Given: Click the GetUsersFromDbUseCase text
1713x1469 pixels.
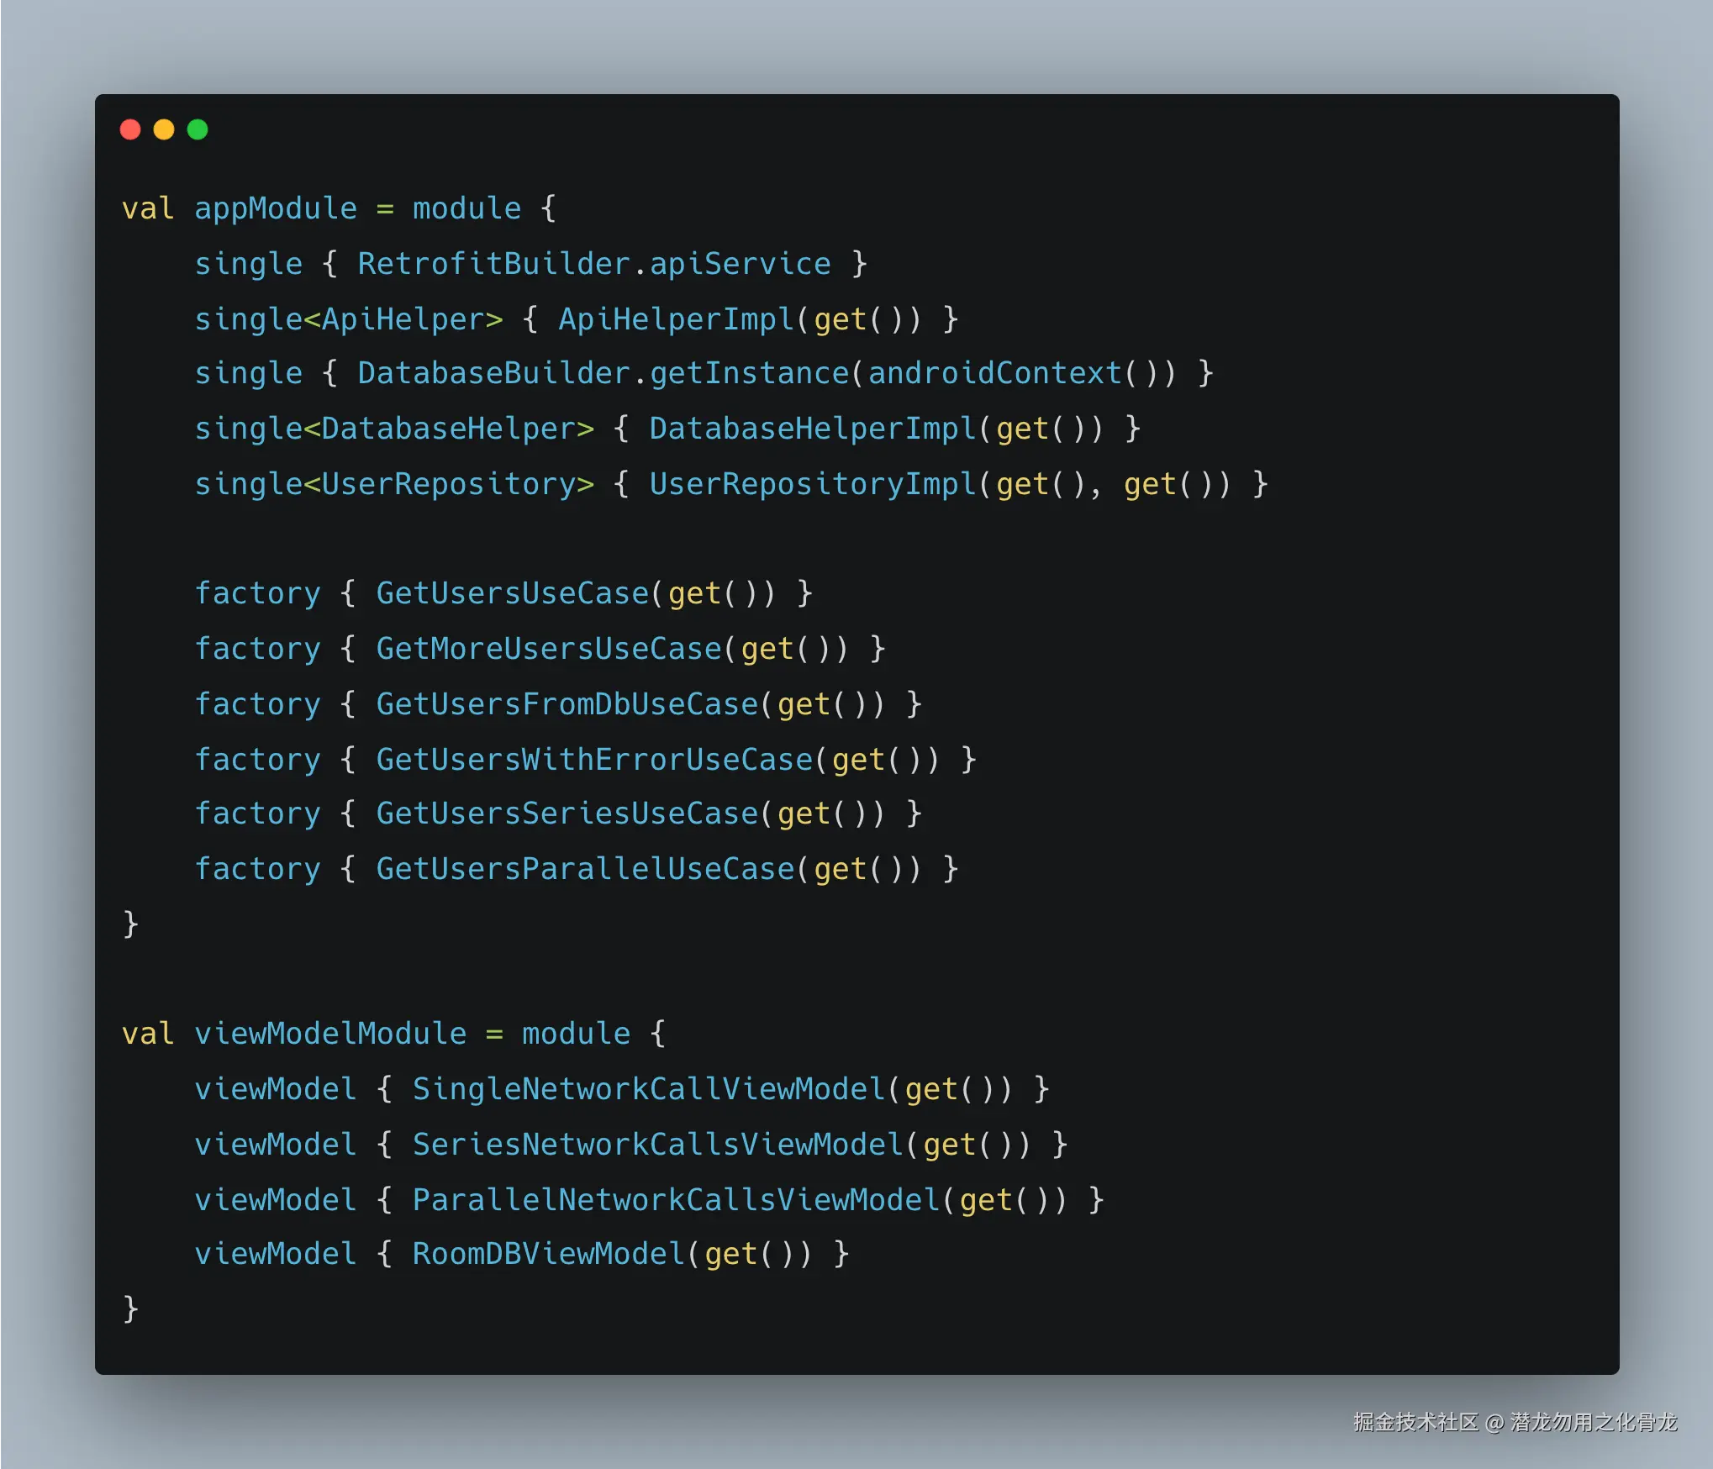Looking at the screenshot, I should click(x=567, y=704).
